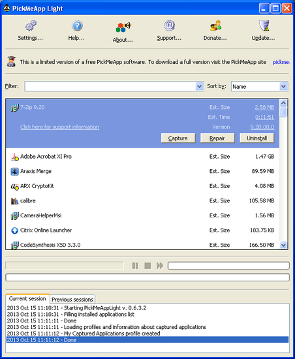Switch to the Previous sessions tab

pyautogui.click(x=72, y=299)
